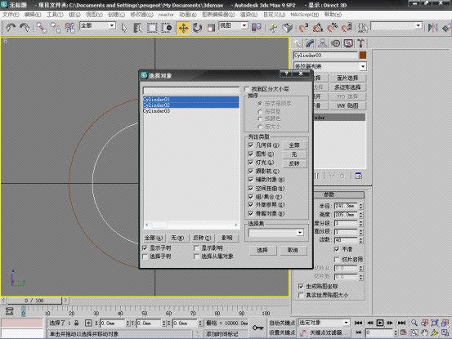The height and width of the screenshot is (339, 452).
Task: Toggle Percent Snap icon
Action: (x=332, y=28)
